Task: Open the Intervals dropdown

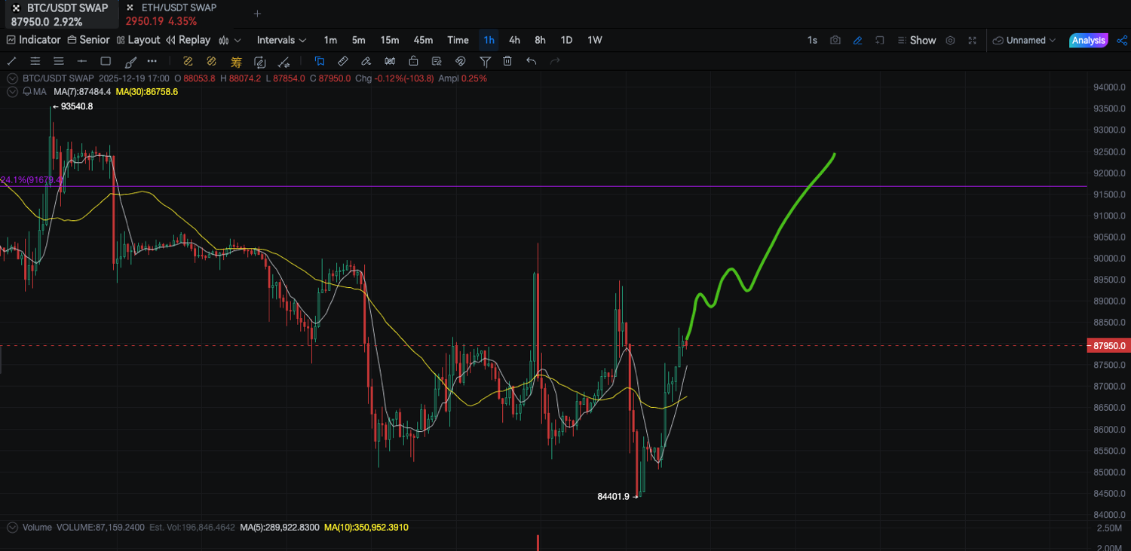Action: pos(281,40)
